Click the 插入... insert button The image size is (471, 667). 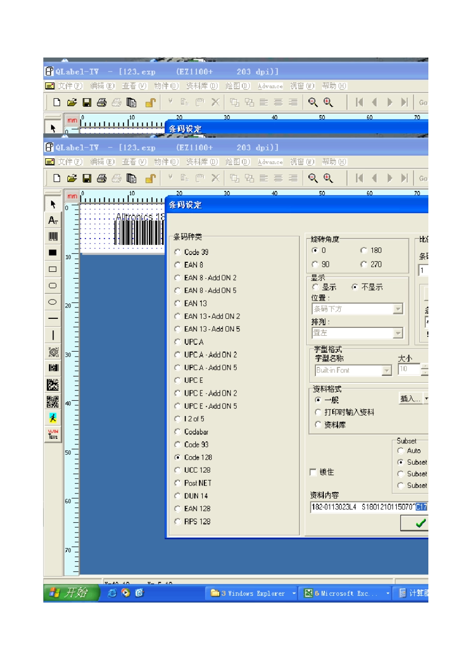pos(411,399)
